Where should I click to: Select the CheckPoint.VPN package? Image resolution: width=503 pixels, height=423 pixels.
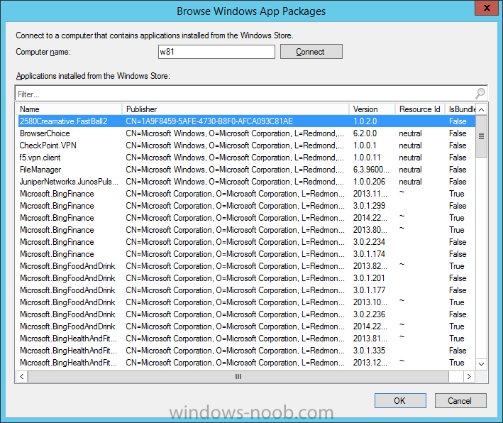tap(246, 145)
